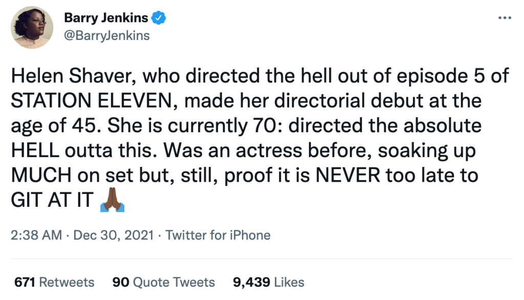The width and height of the screenshot is (524, 300).
Task: Click the 2:38 AM time label
Action: click(35, 236)
